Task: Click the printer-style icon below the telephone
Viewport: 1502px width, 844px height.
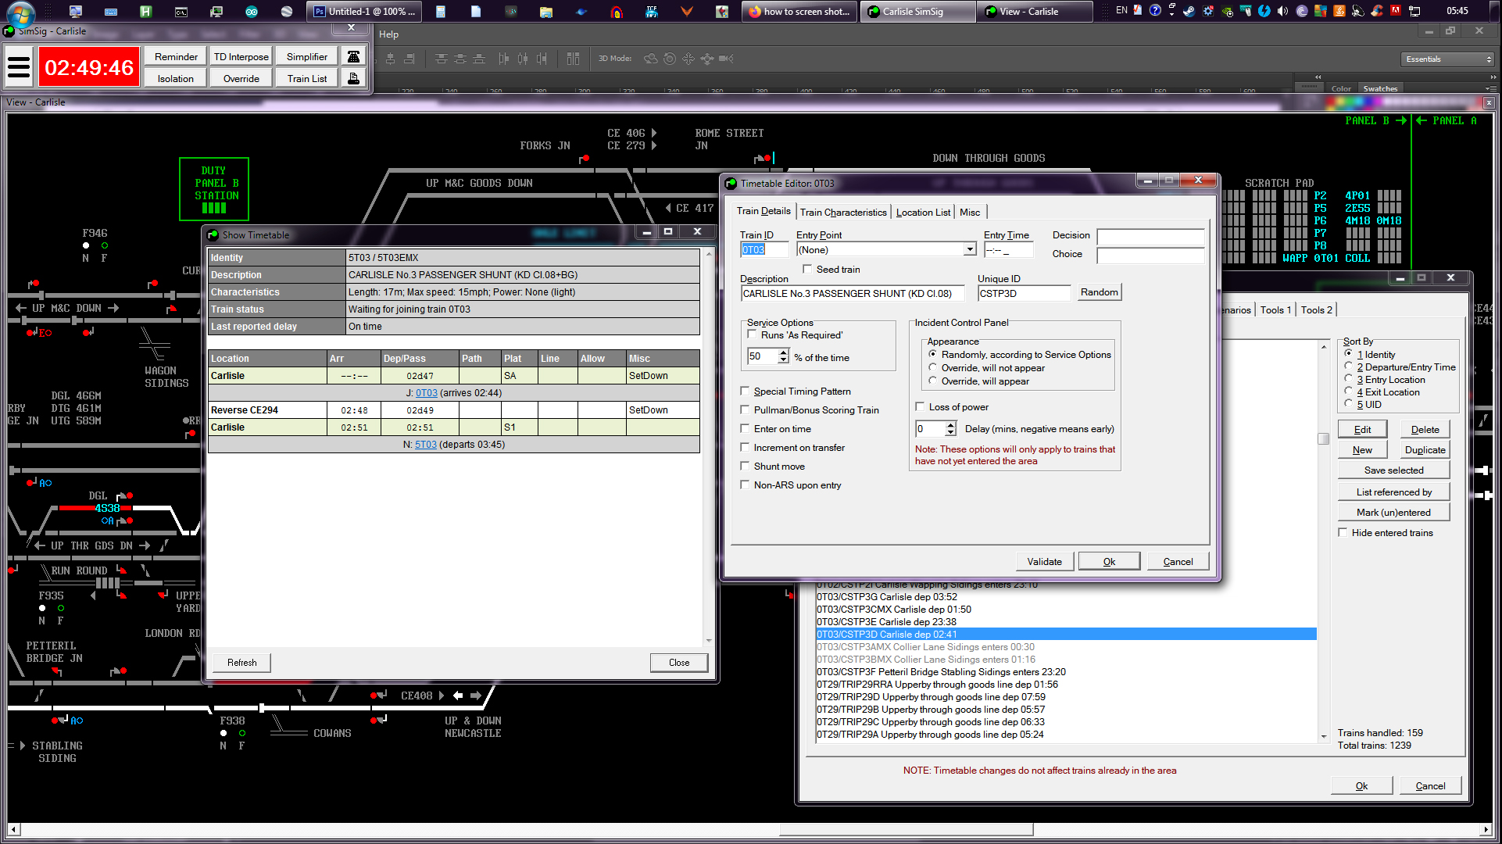Action: [353, 78]
